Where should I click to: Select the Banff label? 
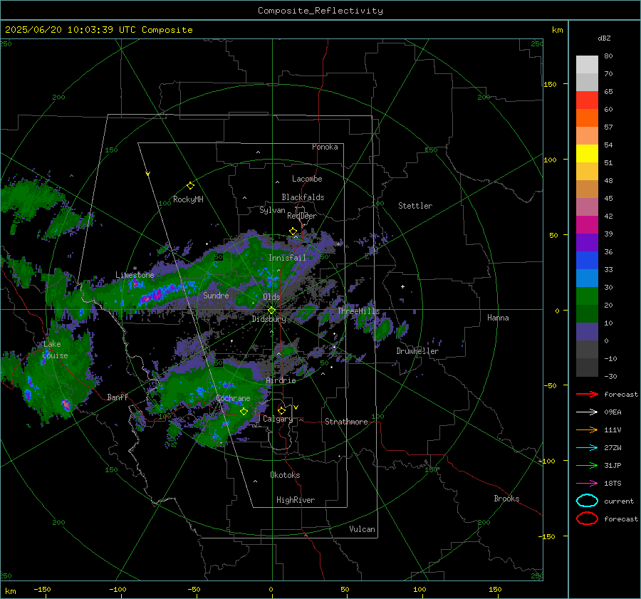coord(118,397)
